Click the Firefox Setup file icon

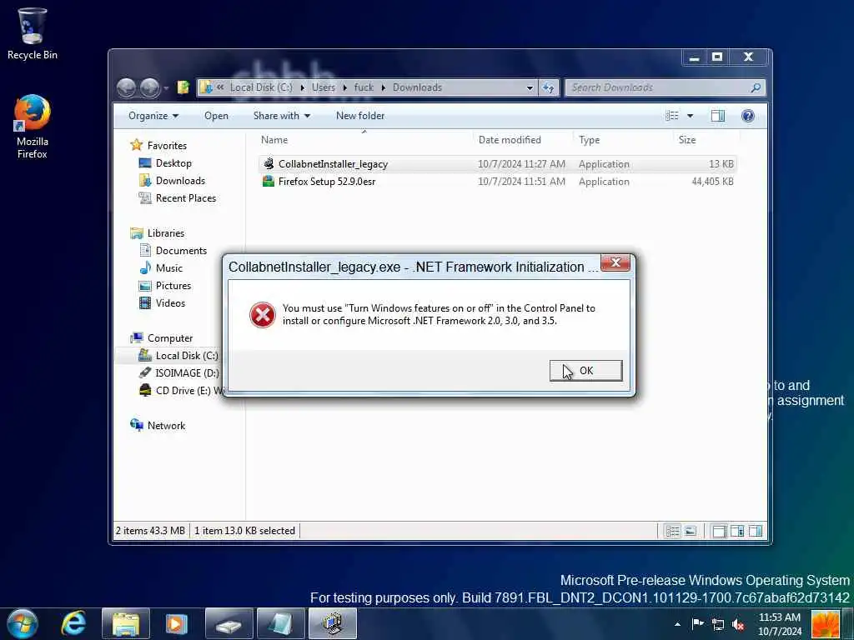tap(269, 181)
